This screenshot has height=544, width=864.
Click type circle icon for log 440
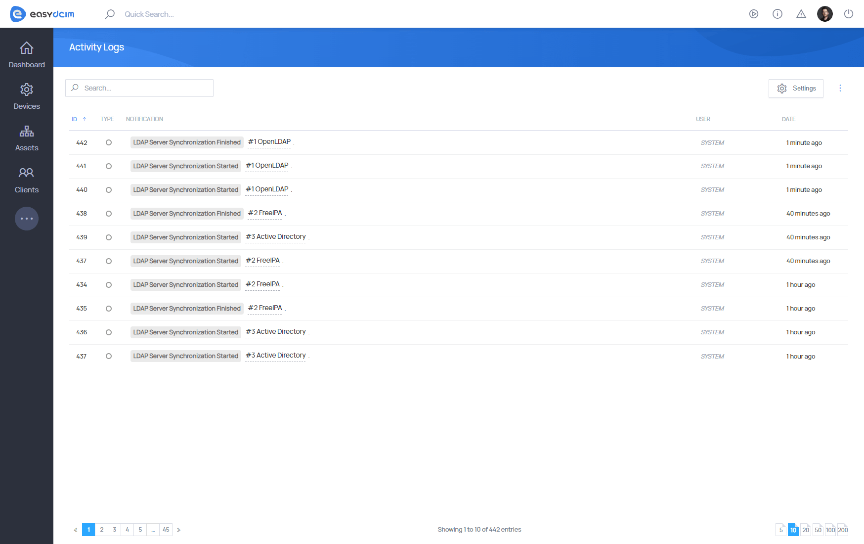tap(109, 190)
